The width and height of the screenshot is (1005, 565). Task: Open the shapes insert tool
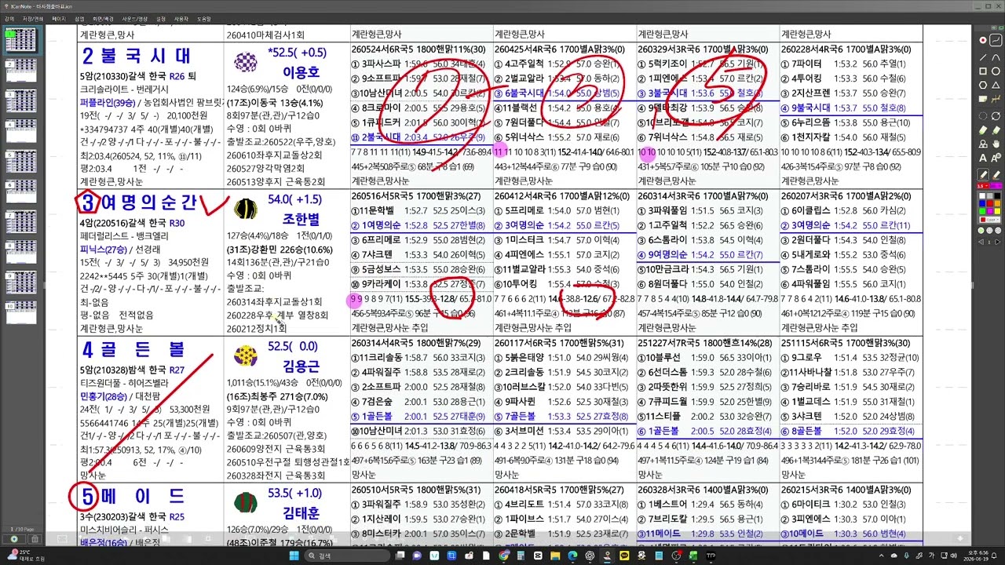pyautogui.click(x=983, y=144)
